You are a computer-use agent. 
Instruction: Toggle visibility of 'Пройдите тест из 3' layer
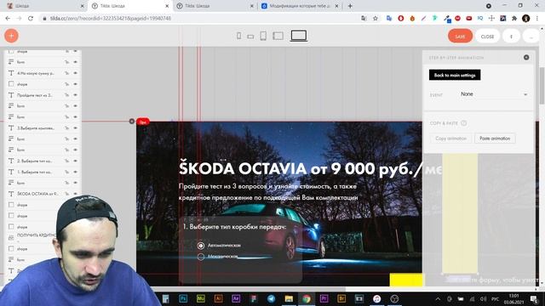(x=76, y=95)
